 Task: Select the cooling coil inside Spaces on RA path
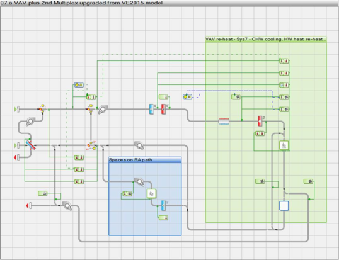[x=163, y=205]
